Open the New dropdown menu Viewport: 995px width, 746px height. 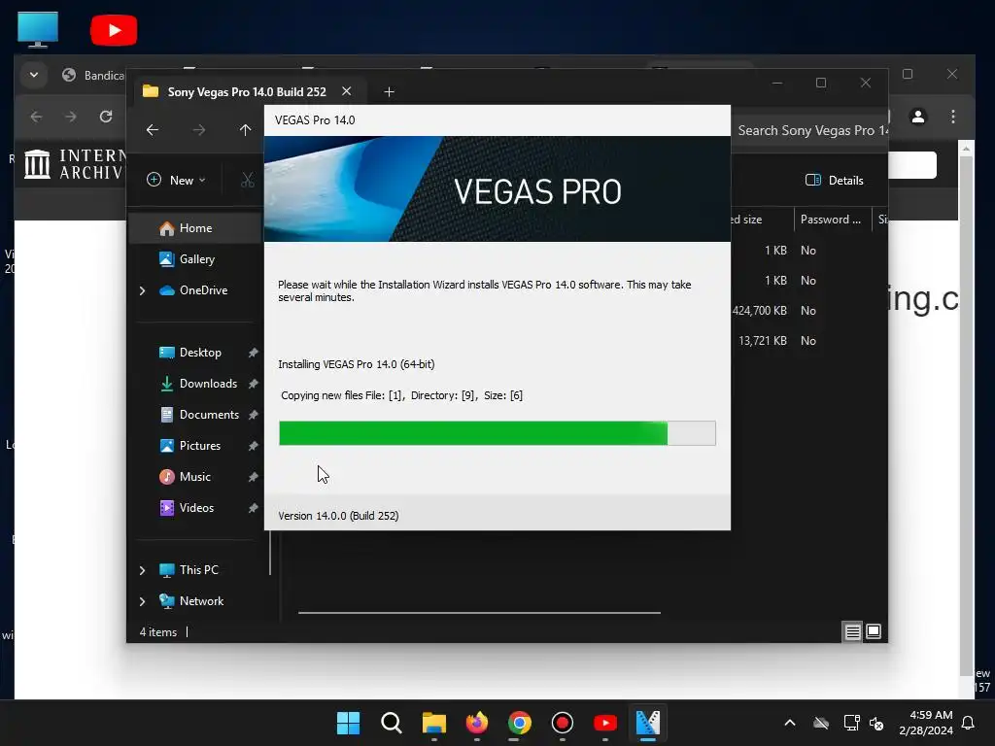tap(177, 180)
